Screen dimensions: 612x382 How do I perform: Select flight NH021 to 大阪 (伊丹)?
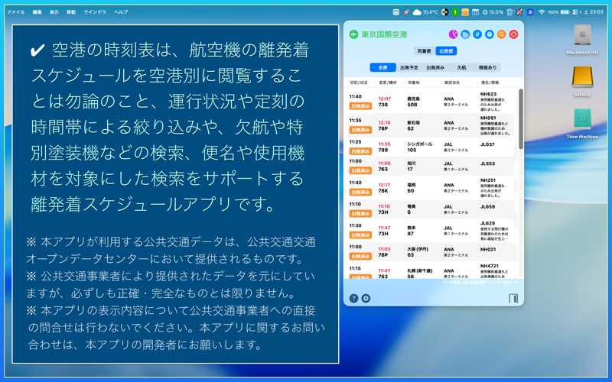point(431,252)
